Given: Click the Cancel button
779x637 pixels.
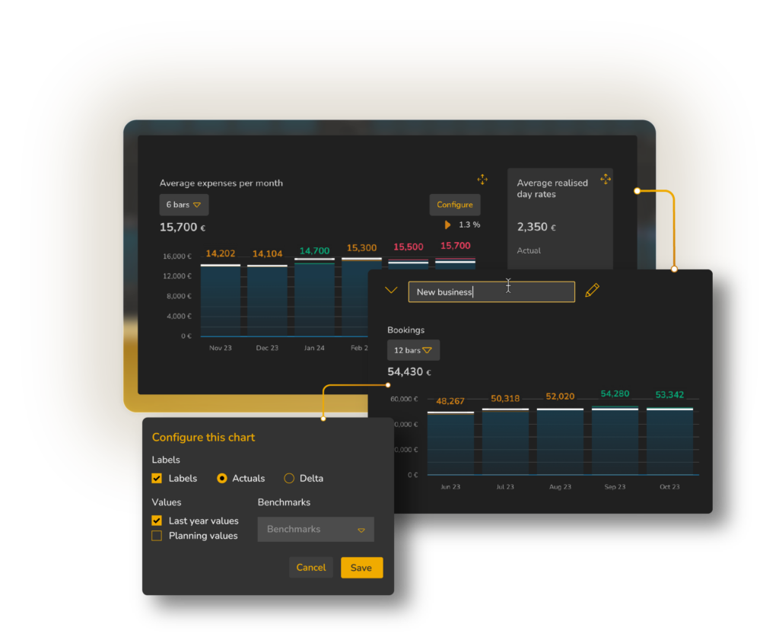Looking at the screenshot, I should (311, 567).
